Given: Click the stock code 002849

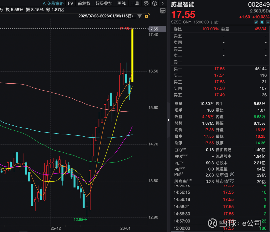Looking at the screenshot, I should [x=259, y=5].
